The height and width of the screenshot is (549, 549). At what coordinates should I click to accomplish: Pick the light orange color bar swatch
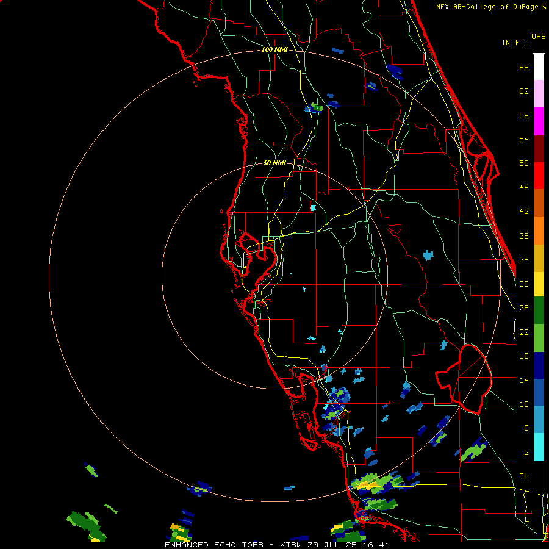click(x=539, y=231)
